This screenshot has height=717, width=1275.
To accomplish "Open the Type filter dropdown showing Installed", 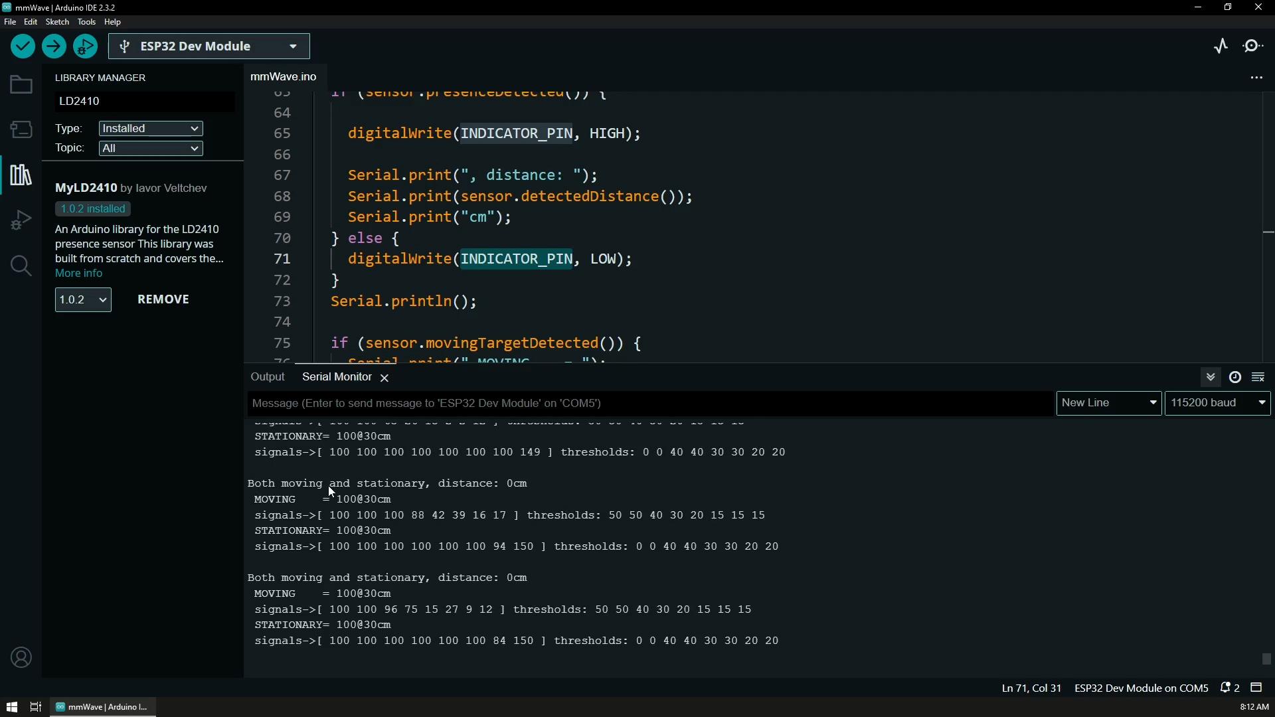I will coord(151,129).
